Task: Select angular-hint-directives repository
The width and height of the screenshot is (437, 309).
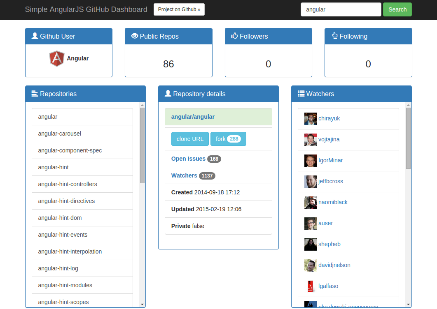Action: click(82, 201)
